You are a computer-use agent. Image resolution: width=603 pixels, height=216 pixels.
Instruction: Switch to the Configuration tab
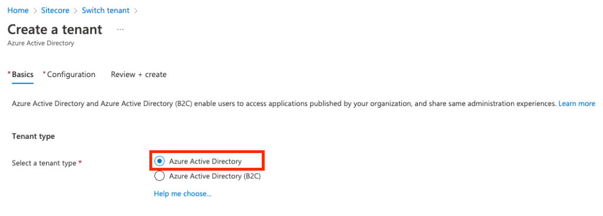[71, 74]
